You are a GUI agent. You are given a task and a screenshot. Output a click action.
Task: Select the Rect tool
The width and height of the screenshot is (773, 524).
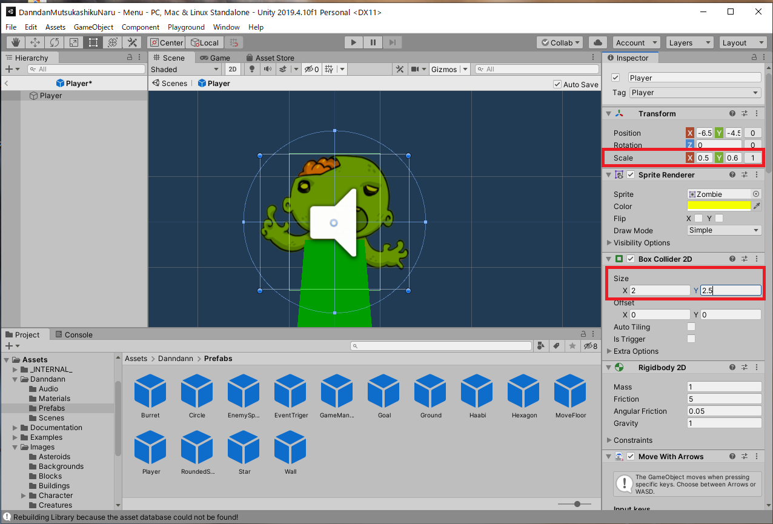pyautogui.click(x=93, y=42)
